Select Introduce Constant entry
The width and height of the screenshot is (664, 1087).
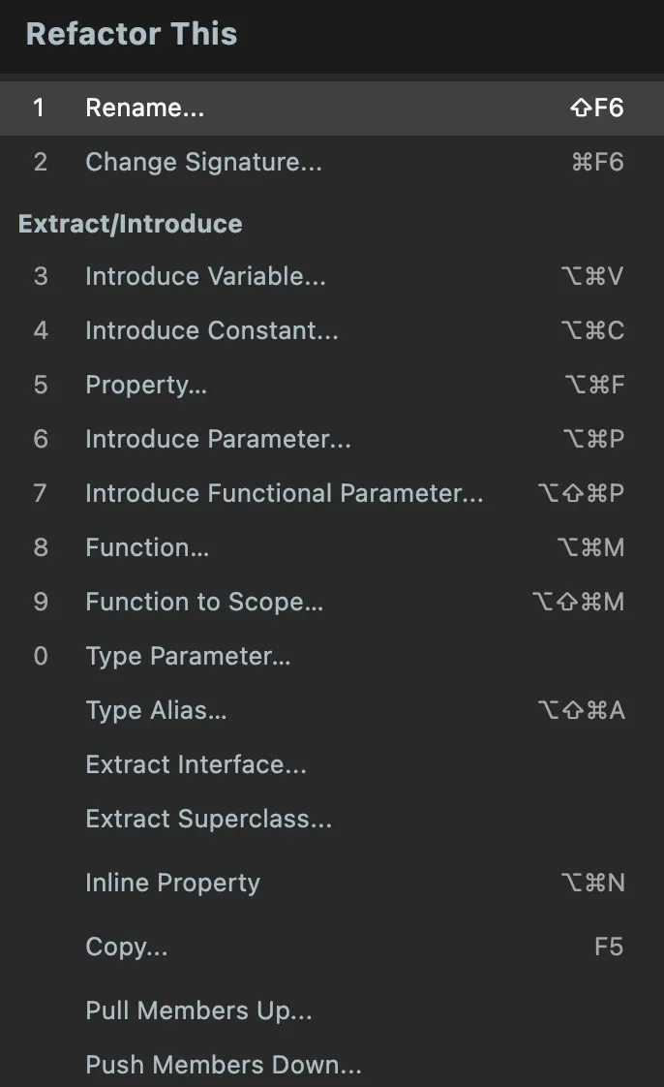(212, 330)
